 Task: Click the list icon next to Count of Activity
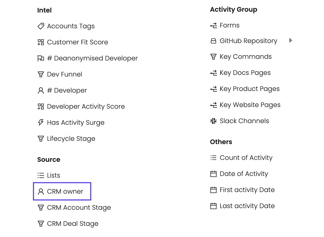pos(213,158)
